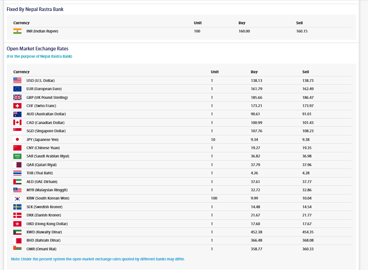Click the Indian flag icon for INR

(x=17, y=31)
